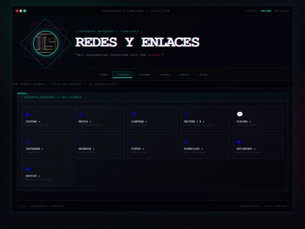Click the arrow next to YOUTUBE
The width and height of the screenshot is (305, 229).
(39, 122)
